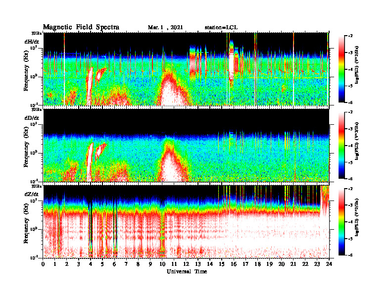Click the color bar beside the dZ/dt panel
This screenshot has width=392, height=303.
[x=342, y=222]
